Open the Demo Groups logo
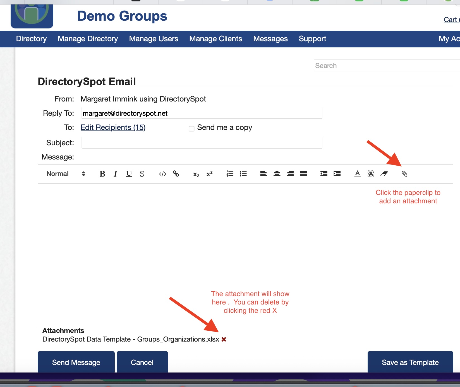 click(x=32, y=16)
